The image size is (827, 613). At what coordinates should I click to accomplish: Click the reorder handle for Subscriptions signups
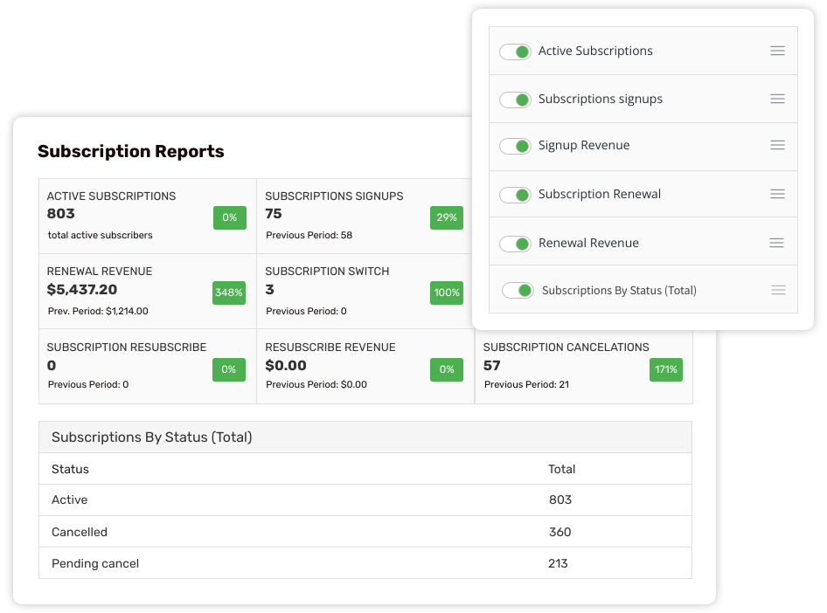pos(777,99)
